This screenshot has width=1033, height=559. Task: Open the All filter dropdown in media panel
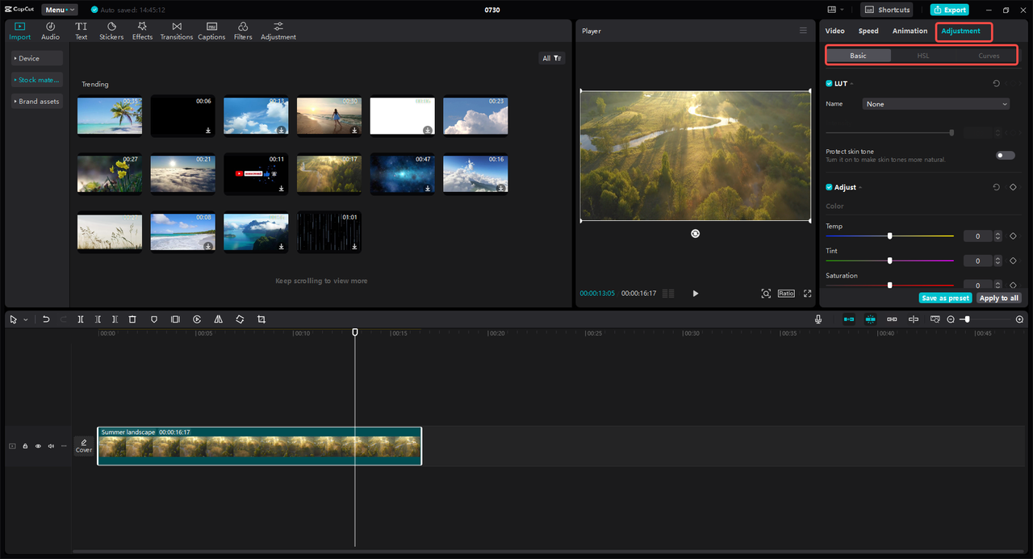pos(552,58)
